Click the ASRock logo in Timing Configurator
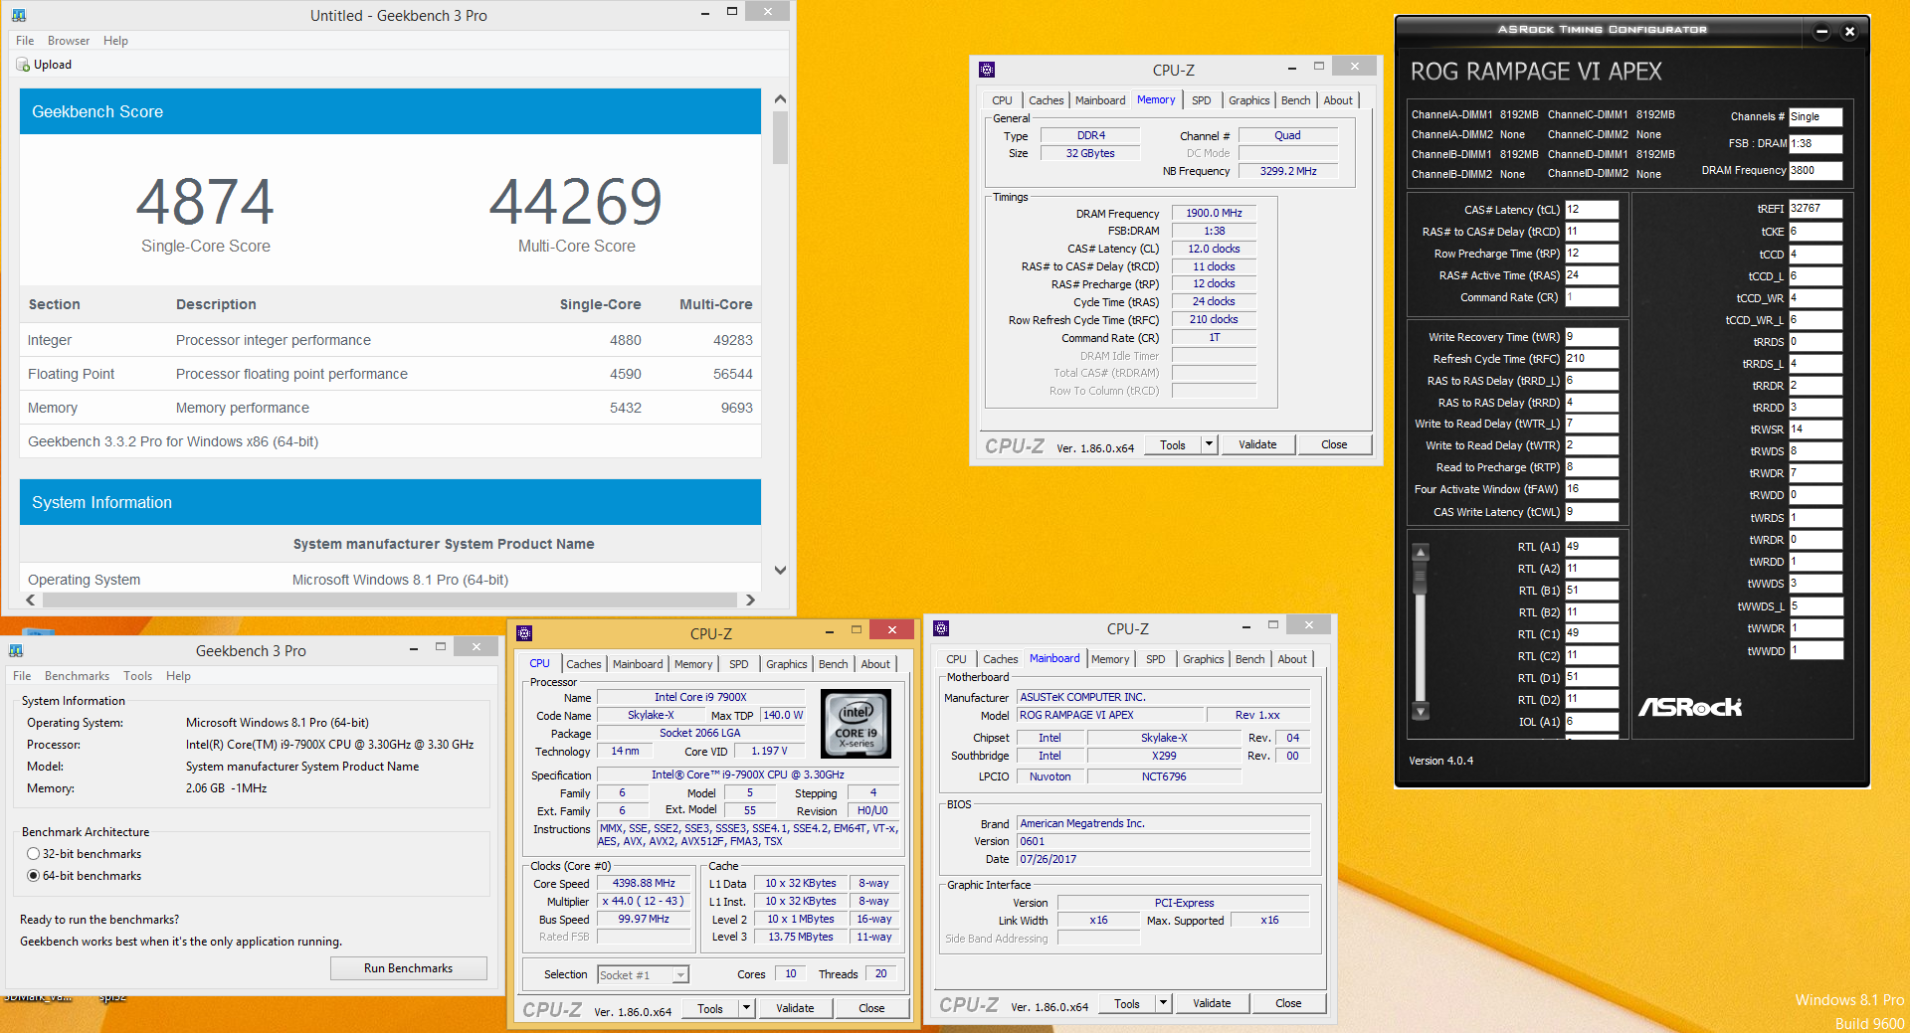Viewport: 1910px width, 1033px height. 1690,707
